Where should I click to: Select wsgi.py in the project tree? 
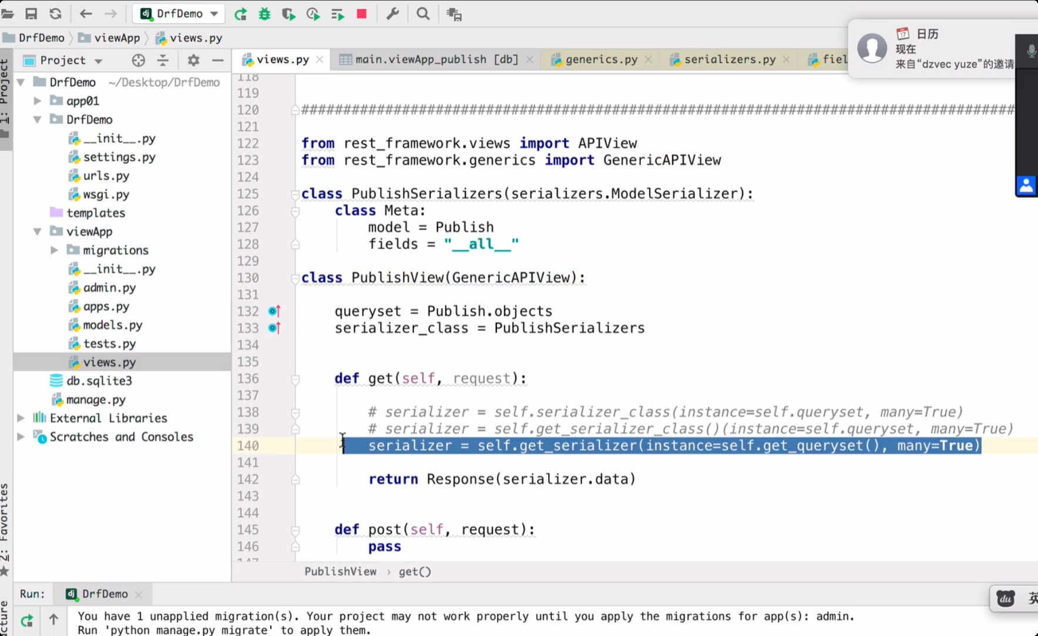click(x=99, y=194)
